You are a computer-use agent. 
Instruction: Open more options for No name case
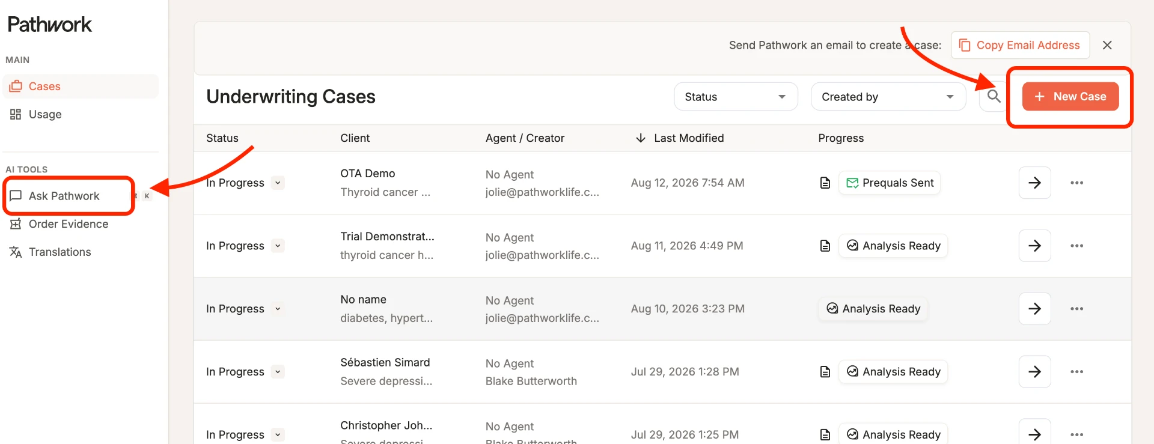click(1076, 309)
